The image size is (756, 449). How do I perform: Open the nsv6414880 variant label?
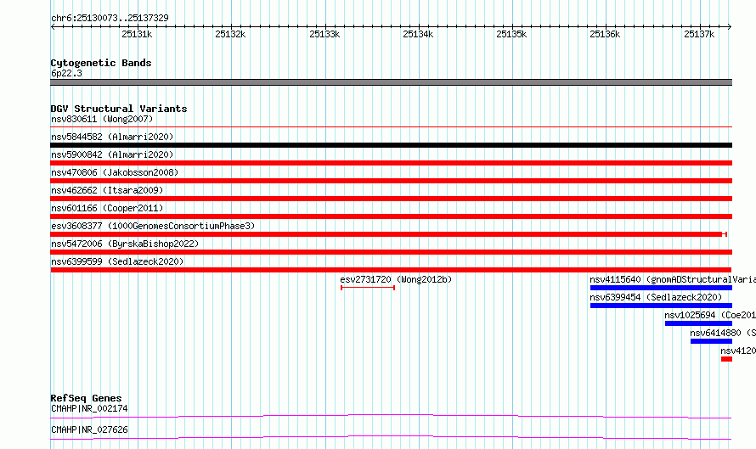pyautogui.click(x=722, y=333)
